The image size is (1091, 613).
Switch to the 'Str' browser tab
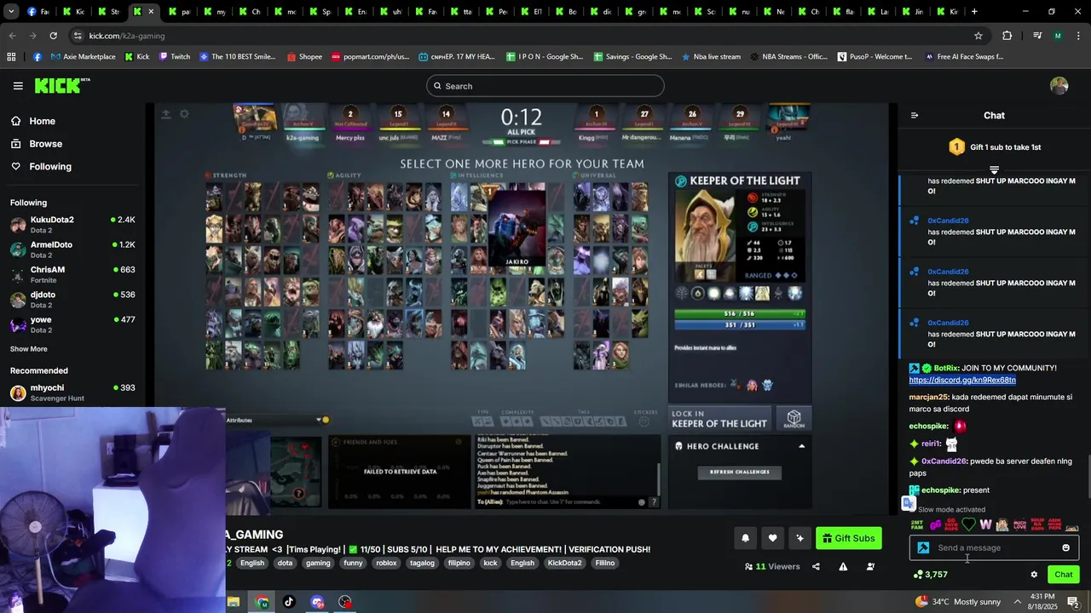pos(108,12)
